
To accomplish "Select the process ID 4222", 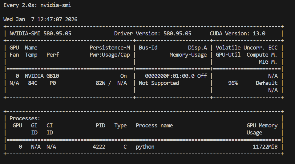I will [99, 147].
